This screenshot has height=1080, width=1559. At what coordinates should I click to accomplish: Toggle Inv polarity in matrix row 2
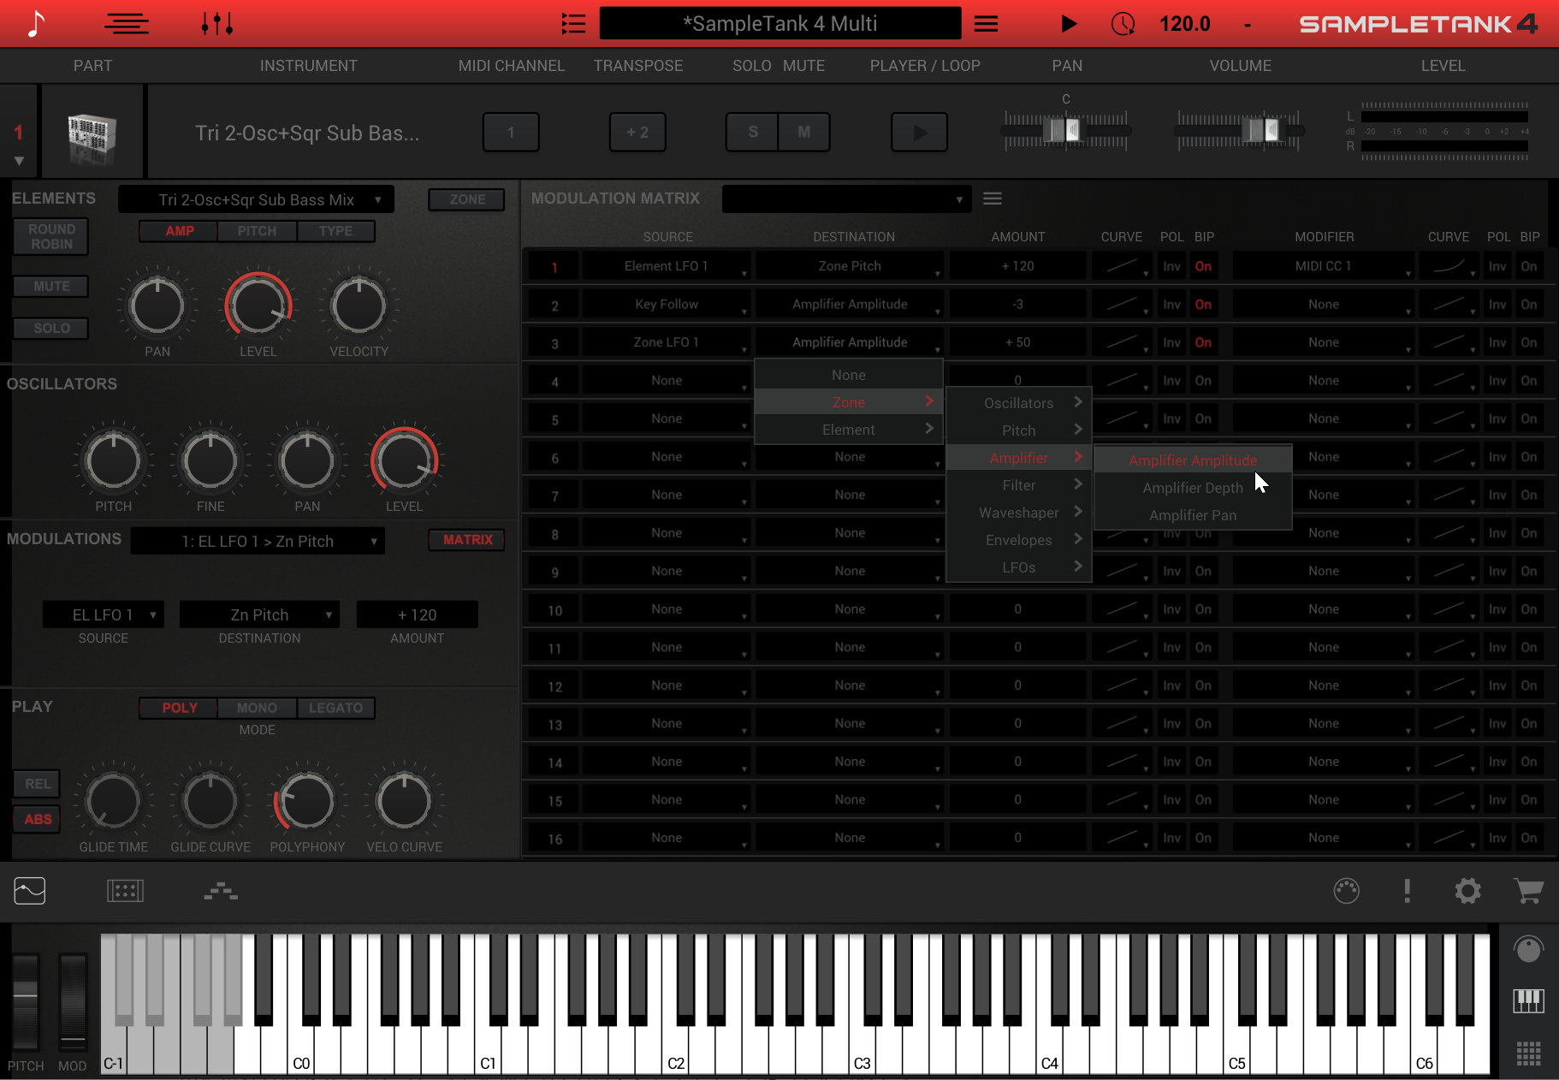pos(1171,305)
